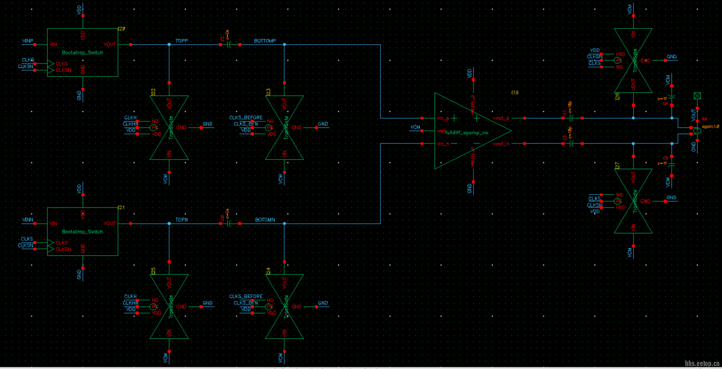Click the CLKH label near I22
This screenshot has height=369, width=722.
[x=130, y=118]
